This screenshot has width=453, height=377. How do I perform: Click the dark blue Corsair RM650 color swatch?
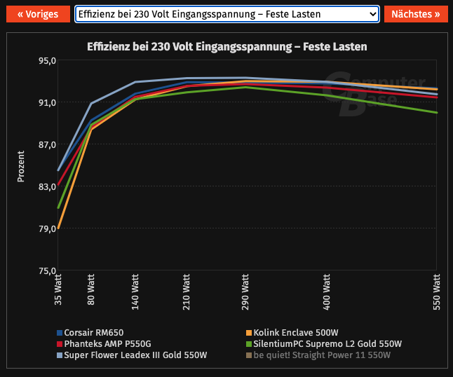coord(60,333)
